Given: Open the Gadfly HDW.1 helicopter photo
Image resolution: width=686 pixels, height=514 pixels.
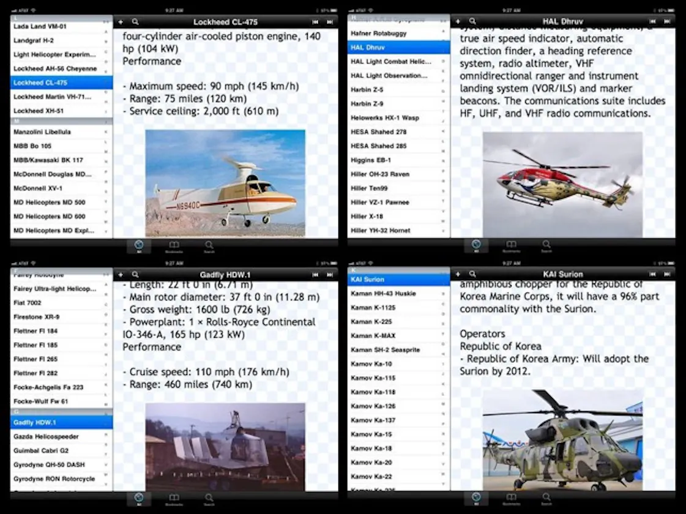Looking at the screenshot, I should click(x=225, y=447).
